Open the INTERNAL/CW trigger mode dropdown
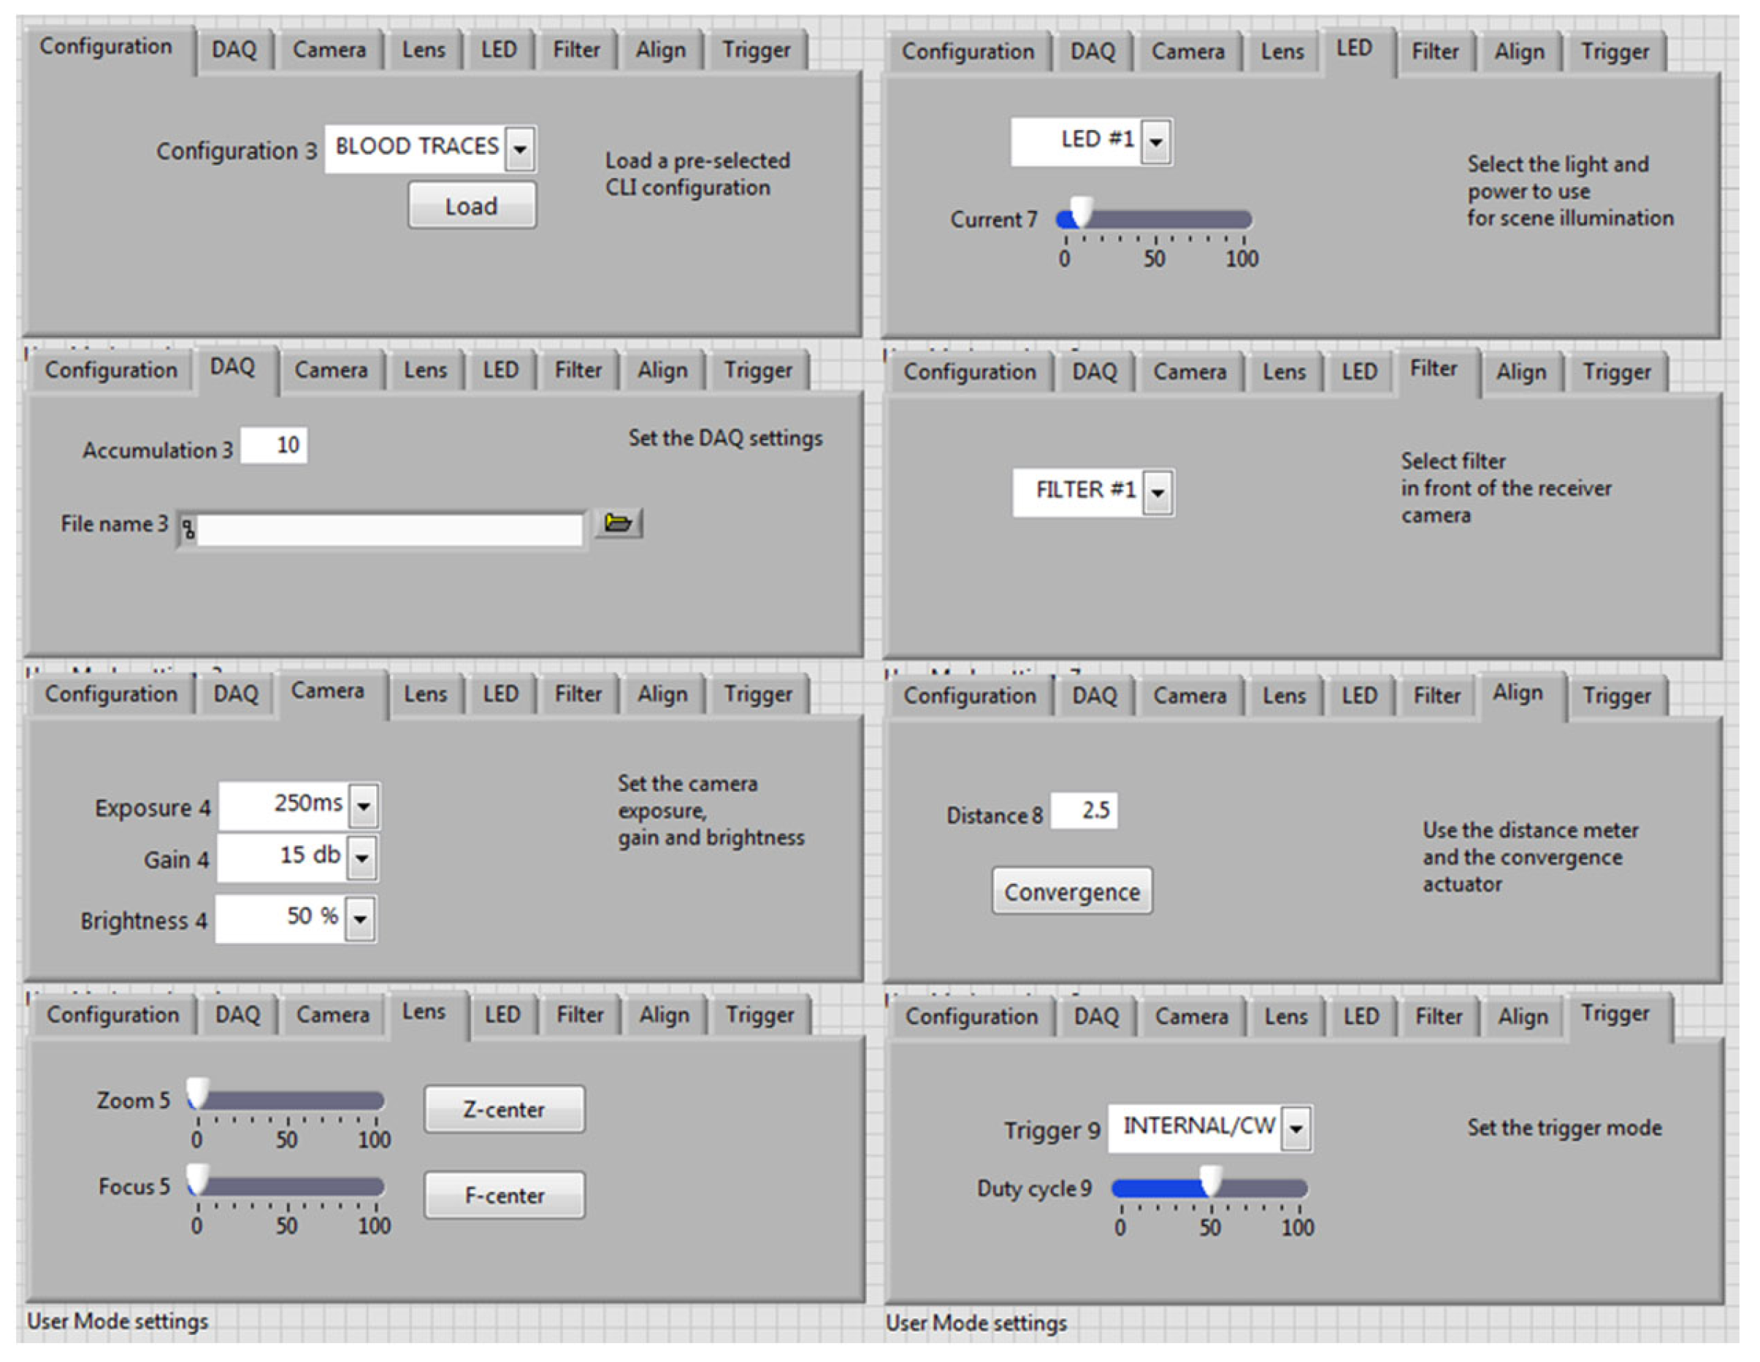 [1296, 1128]
